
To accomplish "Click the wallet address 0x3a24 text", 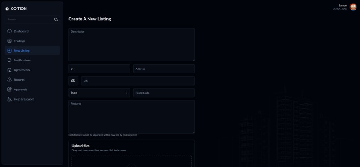I will click(340, 9).
